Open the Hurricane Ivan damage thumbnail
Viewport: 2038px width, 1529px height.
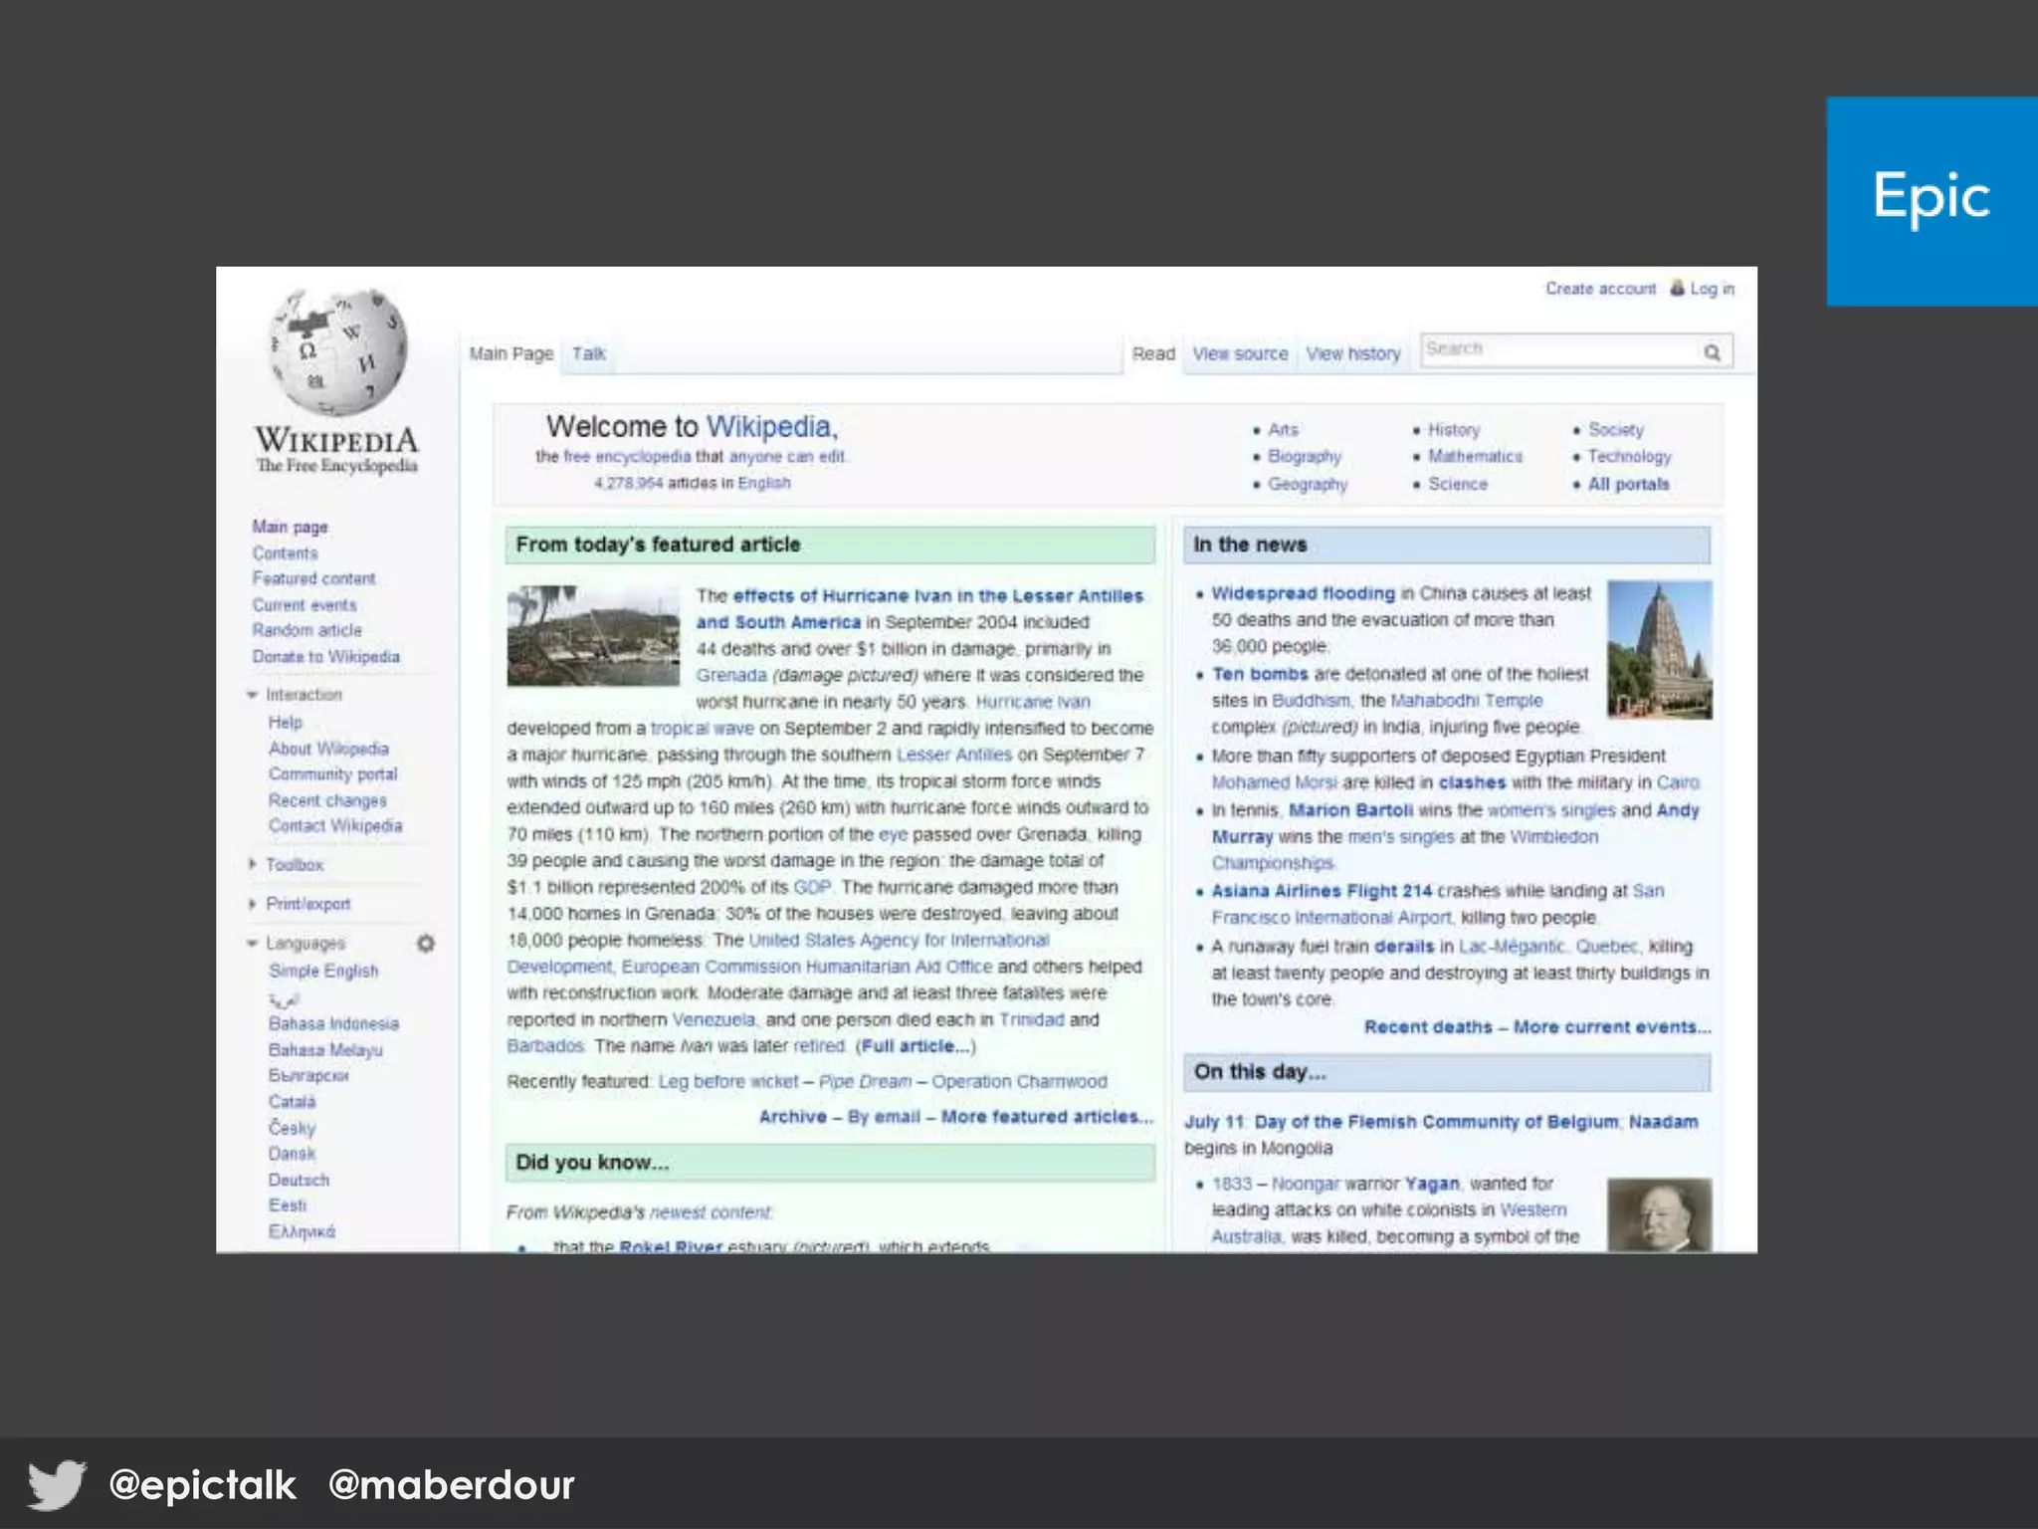coord(593,636)
